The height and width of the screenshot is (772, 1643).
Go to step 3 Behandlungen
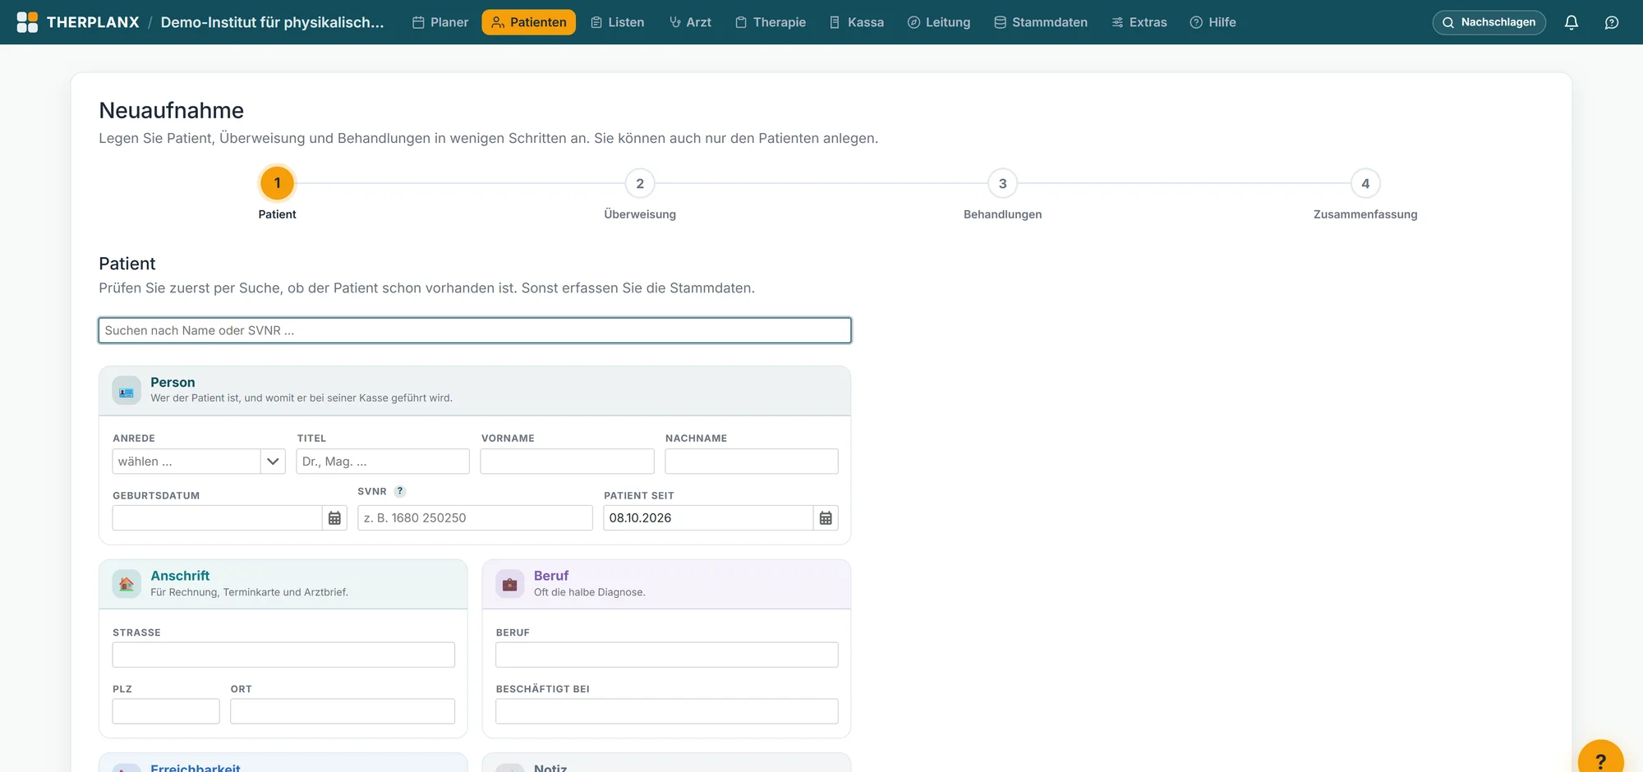click(x=1002, y=183)
